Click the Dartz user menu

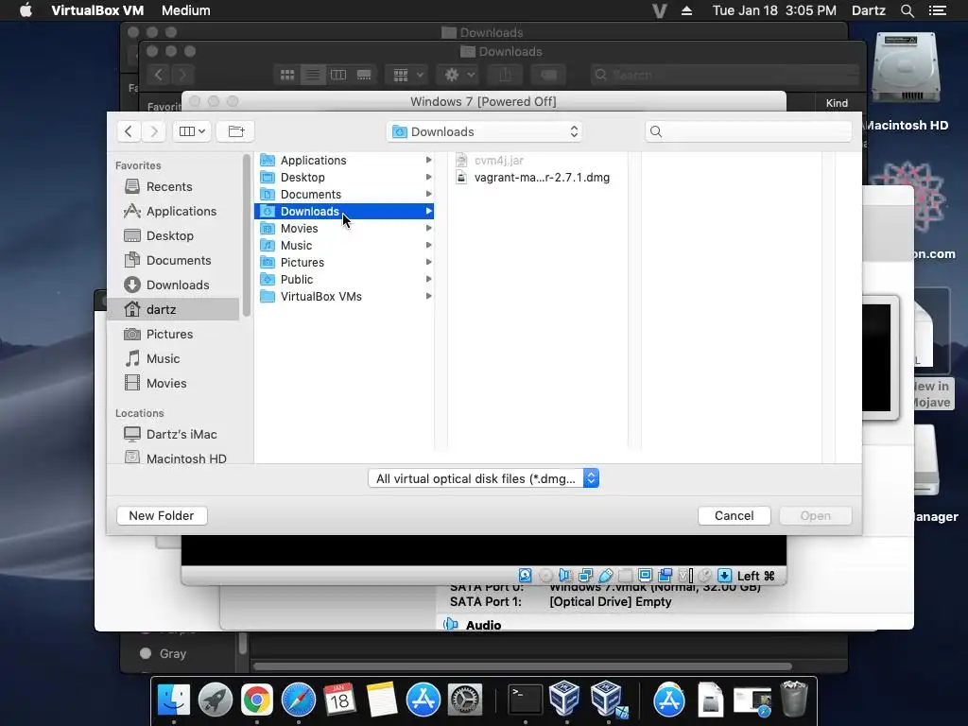pos(868,10)
